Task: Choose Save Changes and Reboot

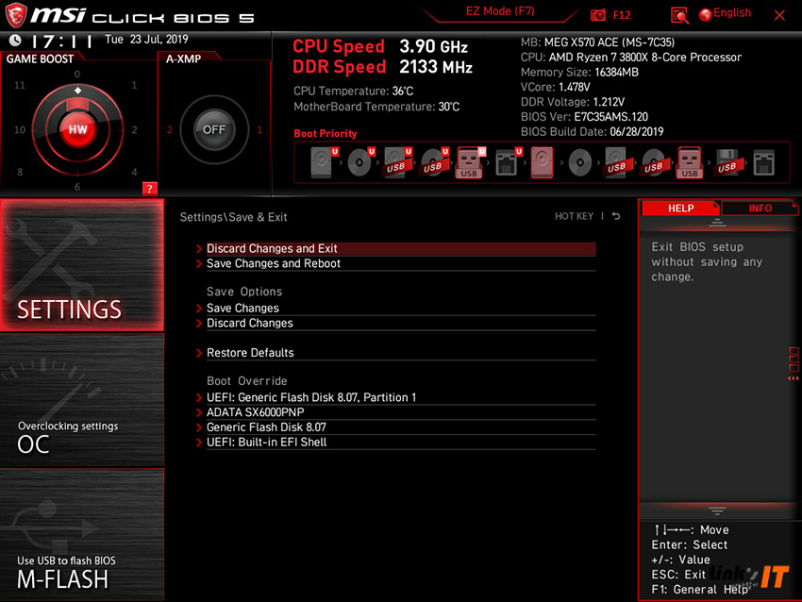Action: coord(401,263)
